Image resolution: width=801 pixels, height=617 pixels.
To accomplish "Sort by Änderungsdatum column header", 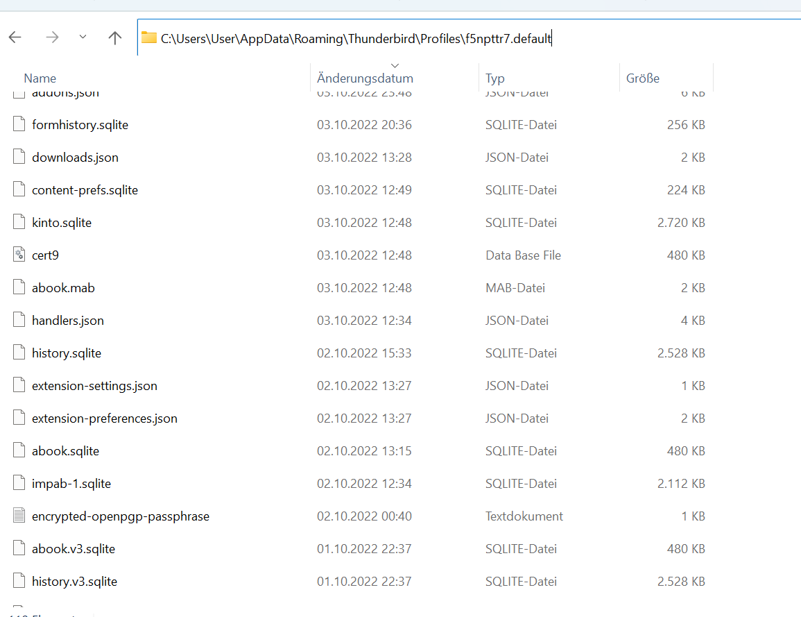I will (365, 78).
